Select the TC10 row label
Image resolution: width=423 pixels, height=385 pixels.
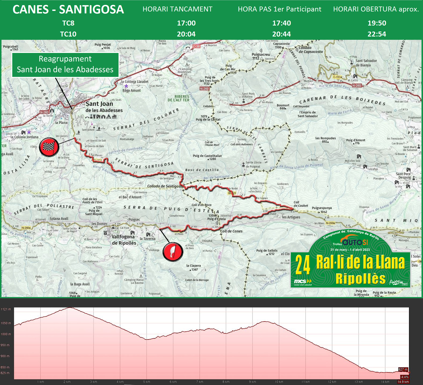pyautogui.click(x=68, y=34)
